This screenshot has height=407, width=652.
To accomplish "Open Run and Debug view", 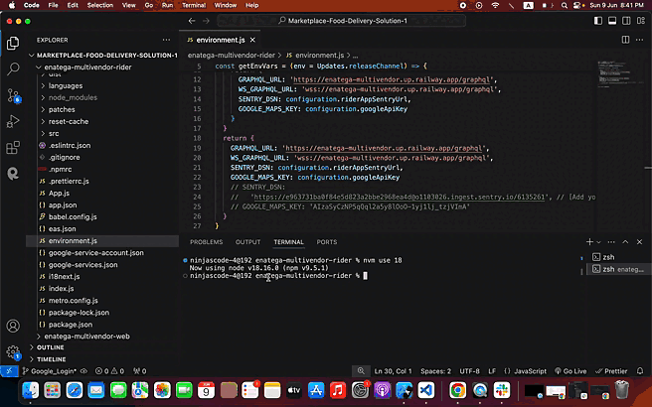I will (x=13, y=121).
